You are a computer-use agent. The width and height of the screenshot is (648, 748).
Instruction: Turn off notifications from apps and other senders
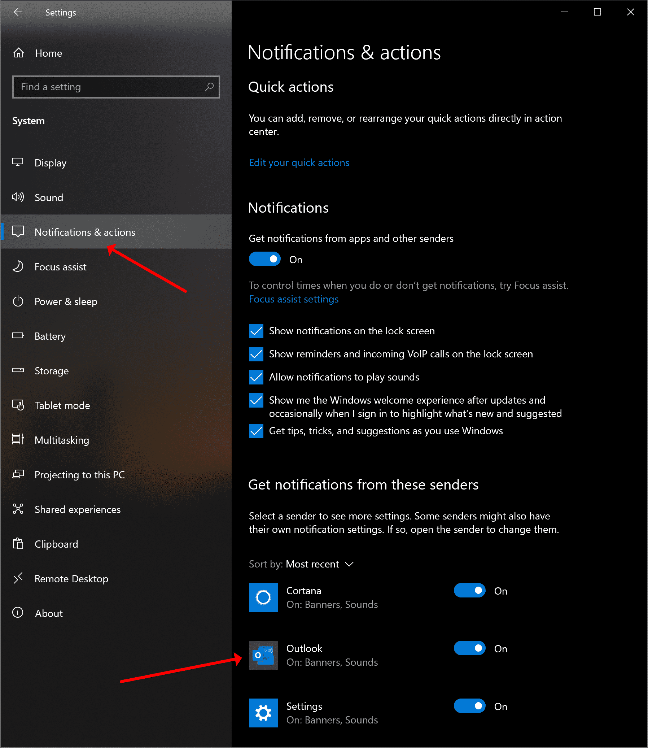coord(265,259)
